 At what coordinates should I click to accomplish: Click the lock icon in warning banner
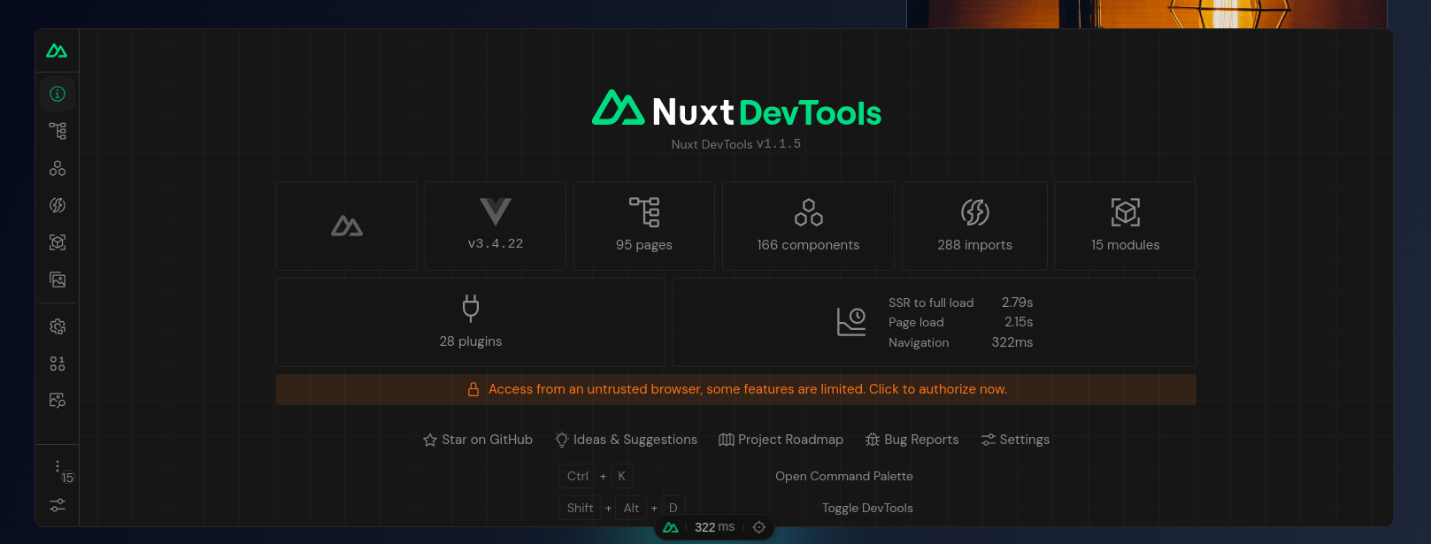click(x=473, y=389)
